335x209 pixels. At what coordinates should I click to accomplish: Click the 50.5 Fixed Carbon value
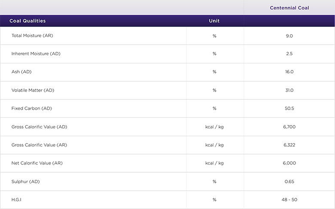click(289, 108)
